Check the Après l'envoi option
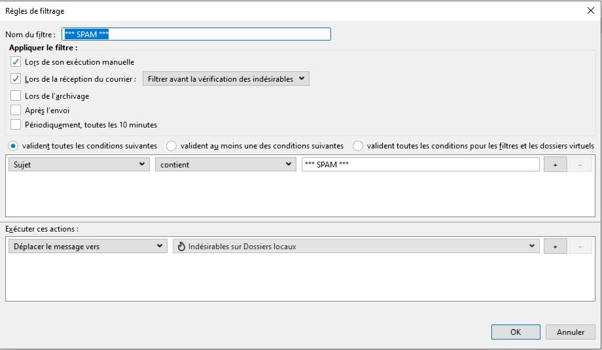This screenshot has width=602, height=350. [x=16, y=110]
